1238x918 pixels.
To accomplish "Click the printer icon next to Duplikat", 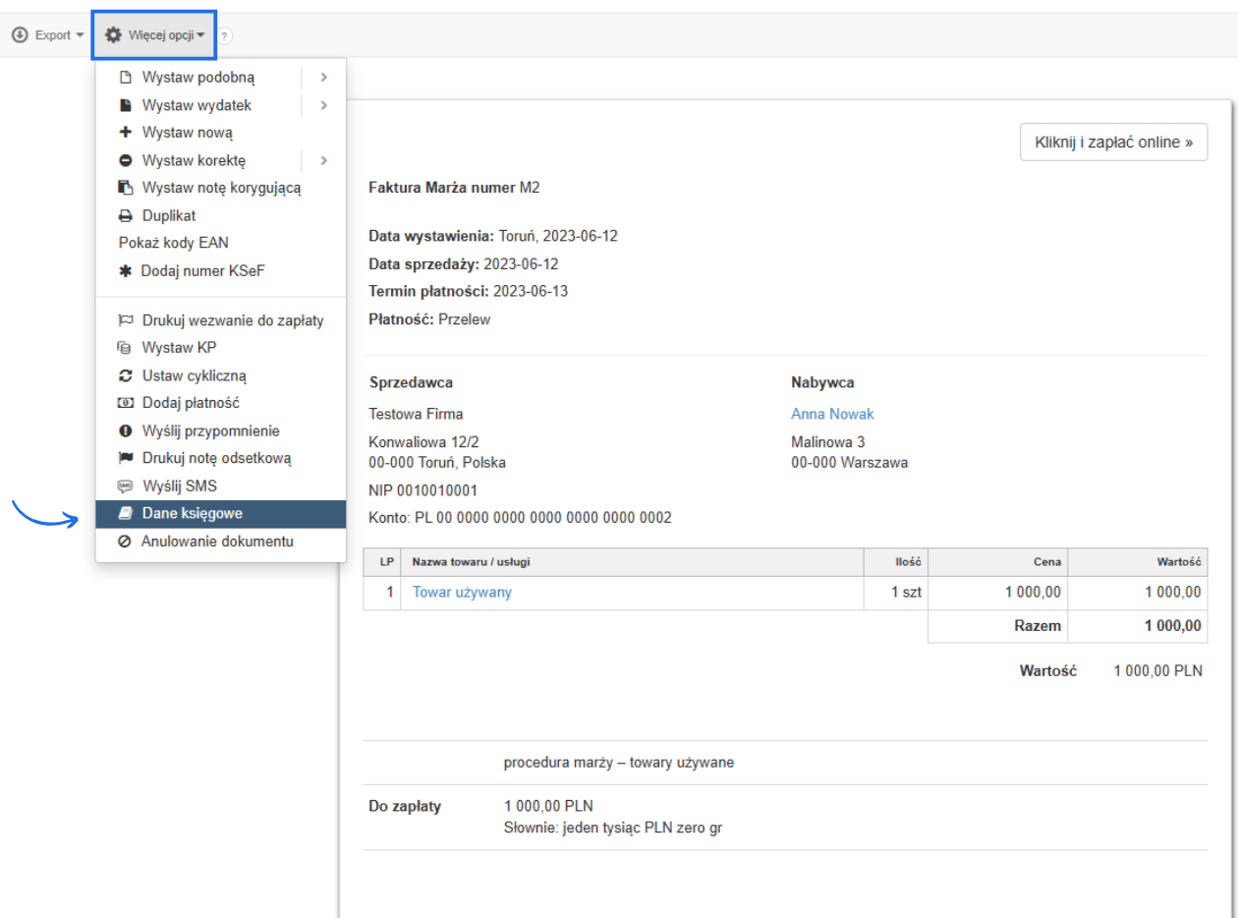I will coord(126,215).
